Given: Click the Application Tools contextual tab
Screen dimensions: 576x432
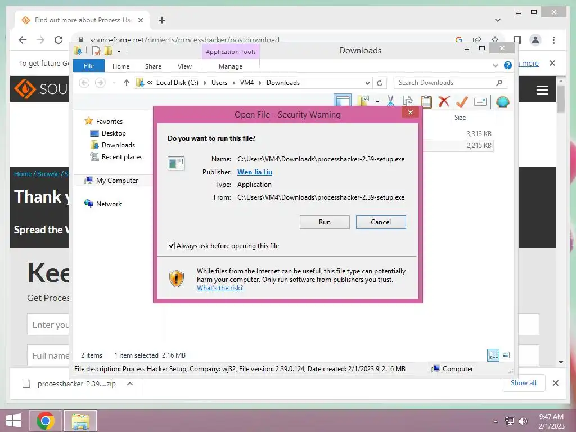Looking at the screenshot, I should (231, 52).
